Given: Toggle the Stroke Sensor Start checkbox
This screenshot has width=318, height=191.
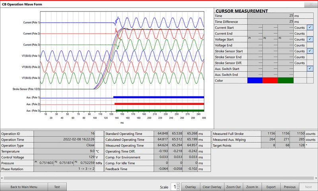Looking at the screenshot, I should (x=310, y=51).
